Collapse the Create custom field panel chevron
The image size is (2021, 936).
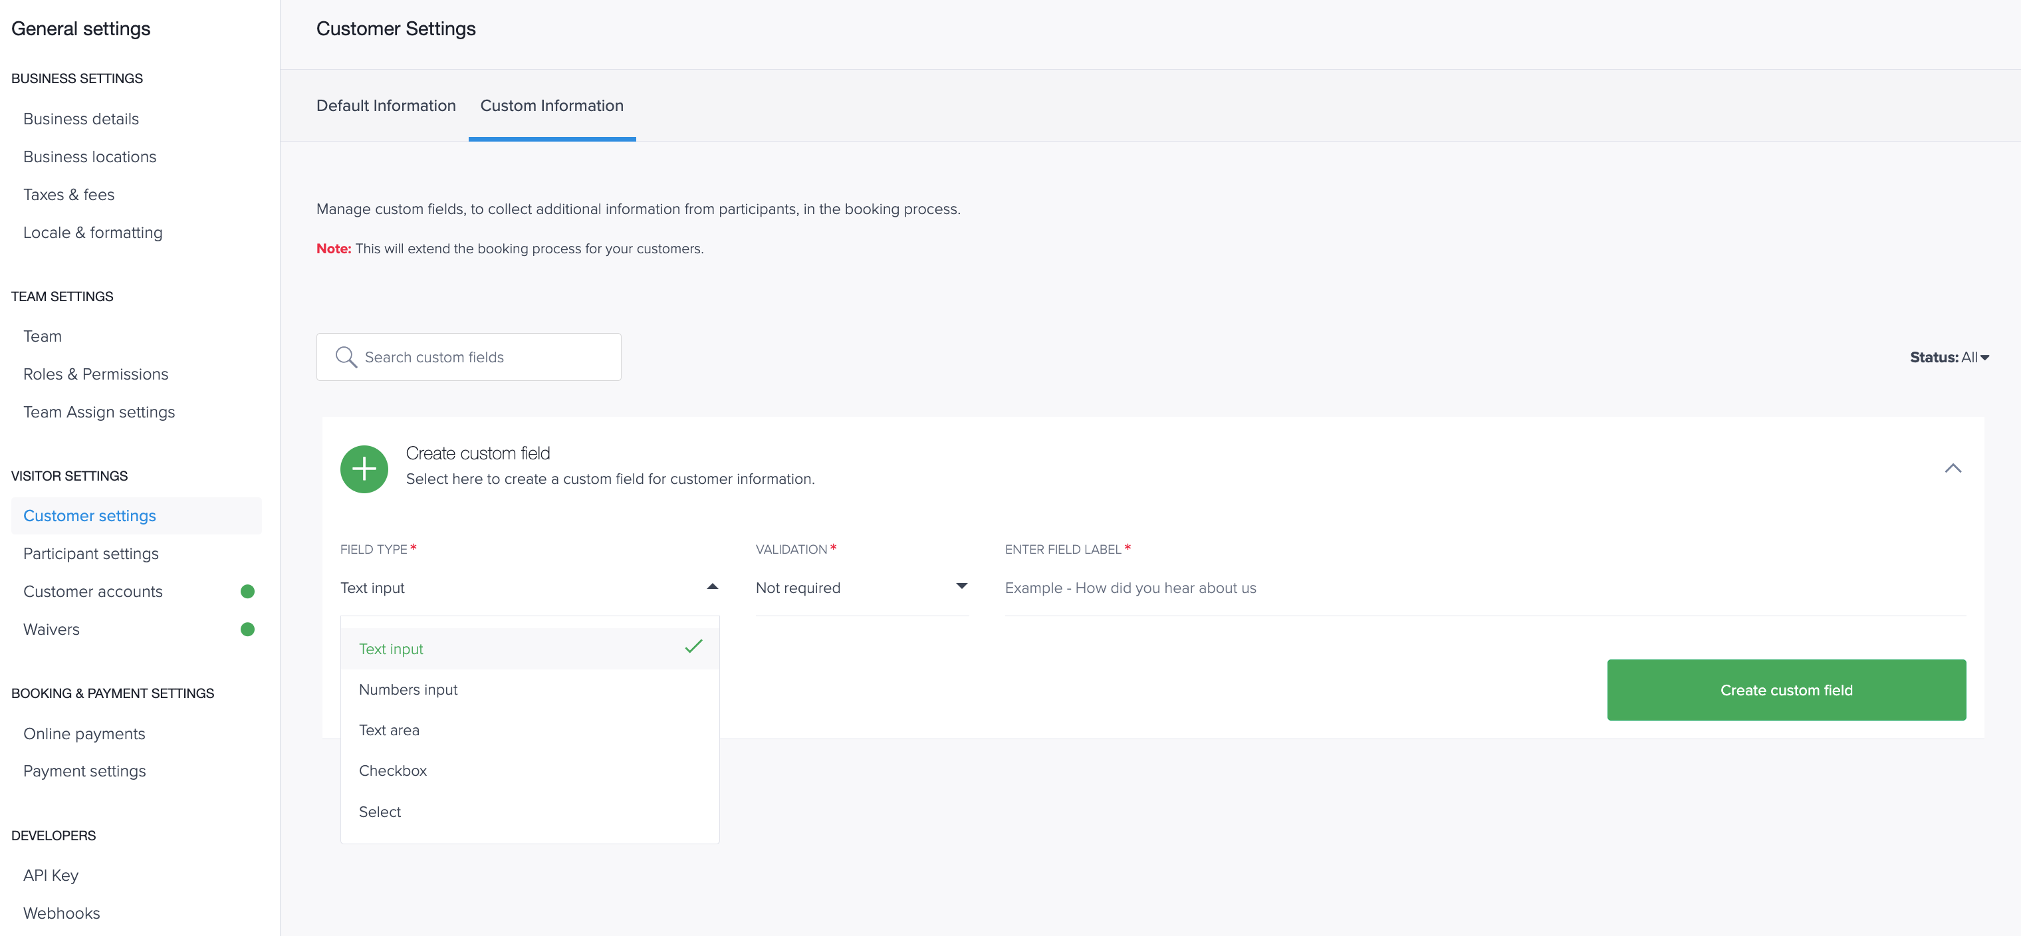click(1953, 469)
